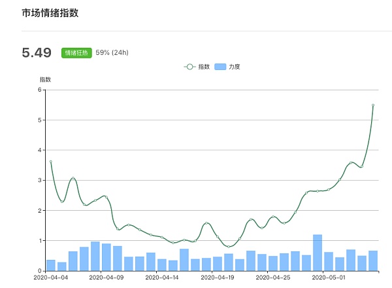
Task: Click the green 情绪狂热 badge
Action: (x=76, y=53)
